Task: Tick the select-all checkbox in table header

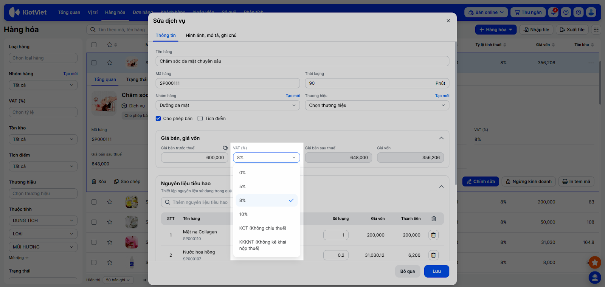Action: click(x=94, y=45)
